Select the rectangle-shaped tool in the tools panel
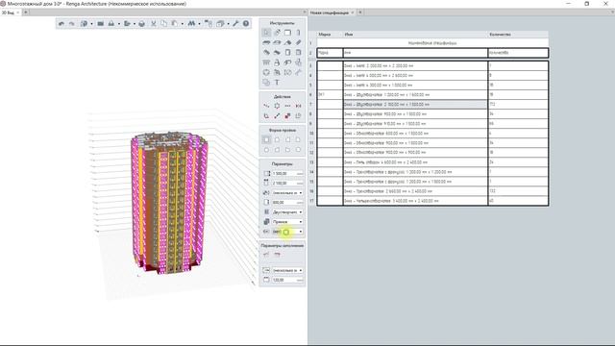Image resolution: width=615 pixels, height=346 pixels. [287, 33]
